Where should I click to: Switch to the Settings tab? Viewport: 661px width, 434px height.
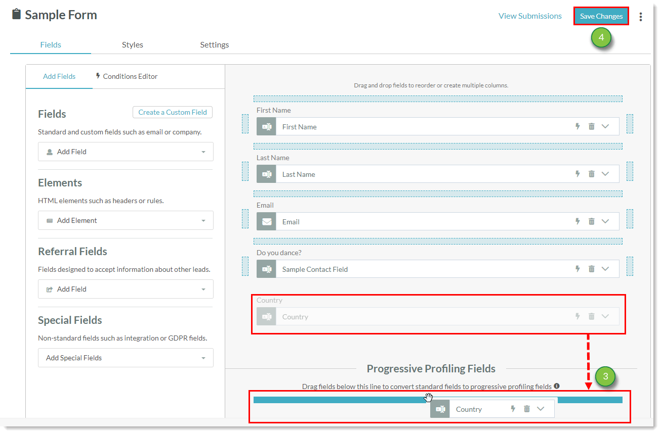pyautogui.click(x=214, y=44)
